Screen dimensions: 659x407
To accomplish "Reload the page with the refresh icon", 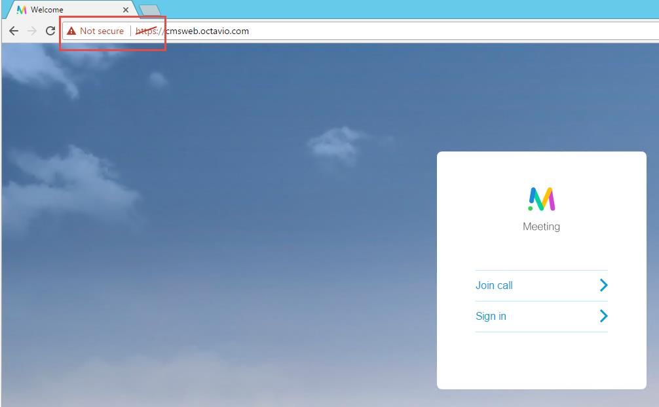I will [x=50, y=31].
